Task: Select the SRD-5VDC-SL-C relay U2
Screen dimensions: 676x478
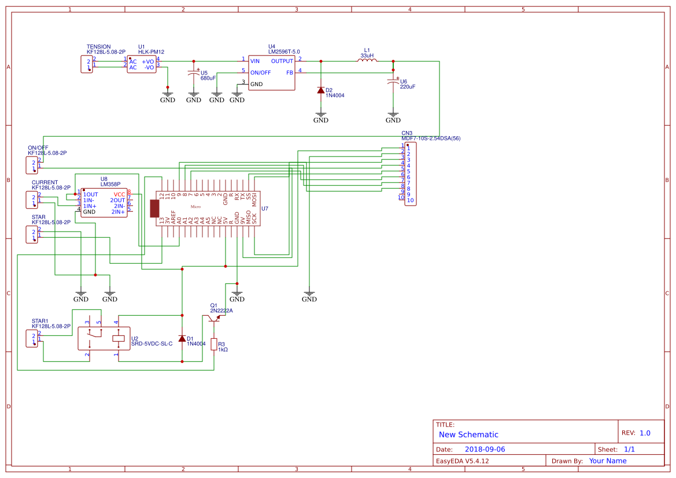Action: 104,339
